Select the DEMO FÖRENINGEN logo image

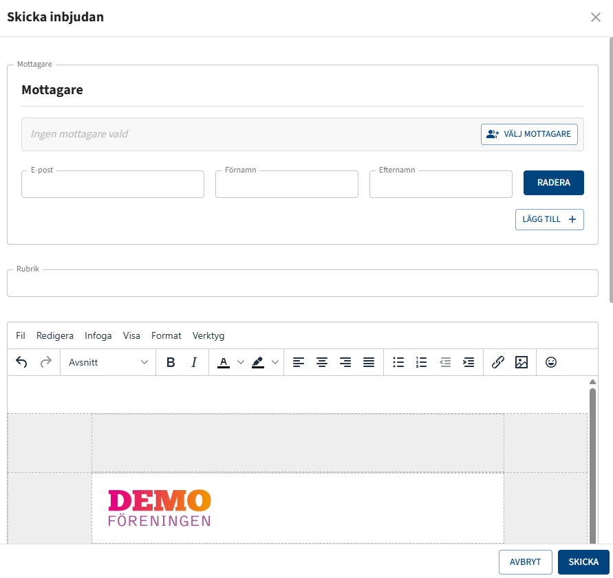click(x=160, y=508)
